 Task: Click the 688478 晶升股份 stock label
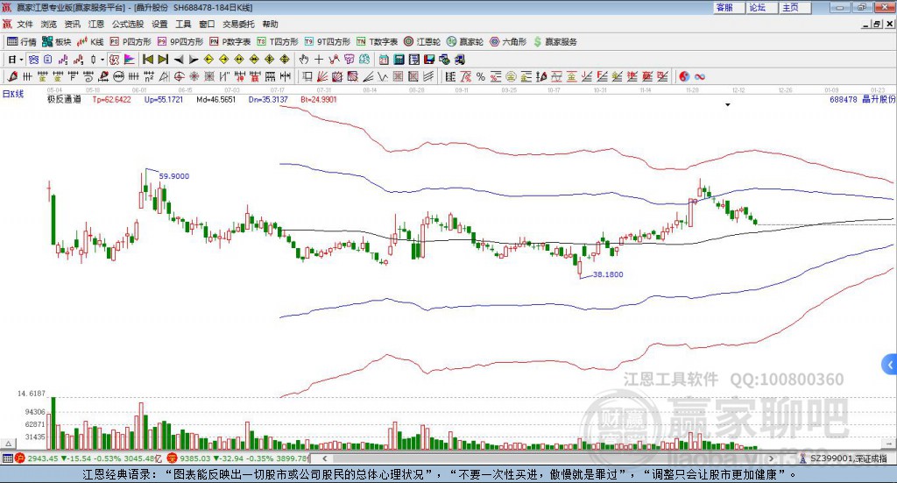(863, 99)
